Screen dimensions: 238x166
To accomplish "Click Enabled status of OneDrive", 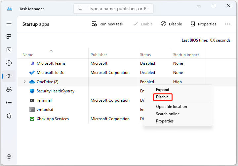I will tap(147, 82).
